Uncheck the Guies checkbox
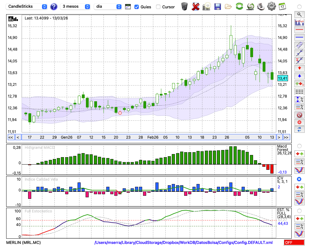This screenshot has width=309, height=247. (x=137, y=7)
